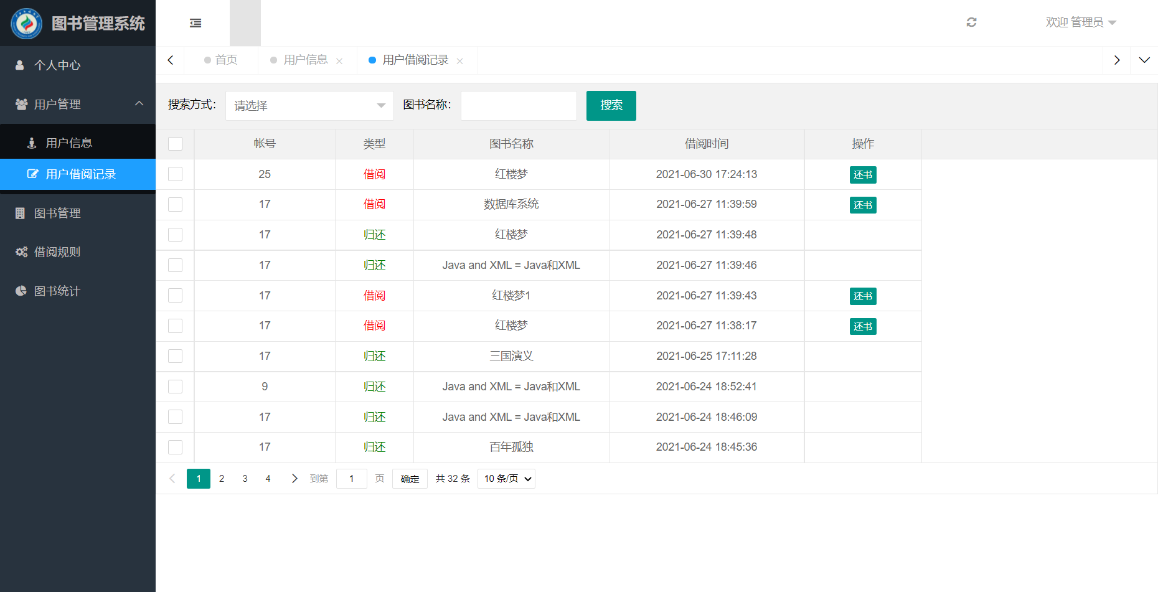The width and height of the screenshot is (1158, 592).
Task: Click the library system logo
Action: click(26, 23)
